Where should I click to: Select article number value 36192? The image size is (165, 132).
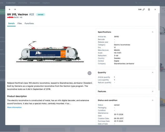(x=116, y=37)
